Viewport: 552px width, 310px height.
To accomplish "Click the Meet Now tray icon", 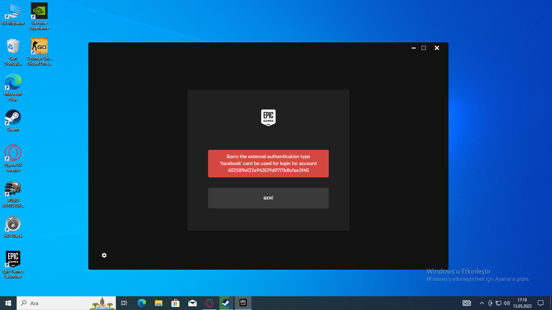I will 490,303.
